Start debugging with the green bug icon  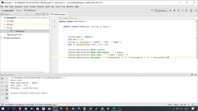click(x=174, y=10)
